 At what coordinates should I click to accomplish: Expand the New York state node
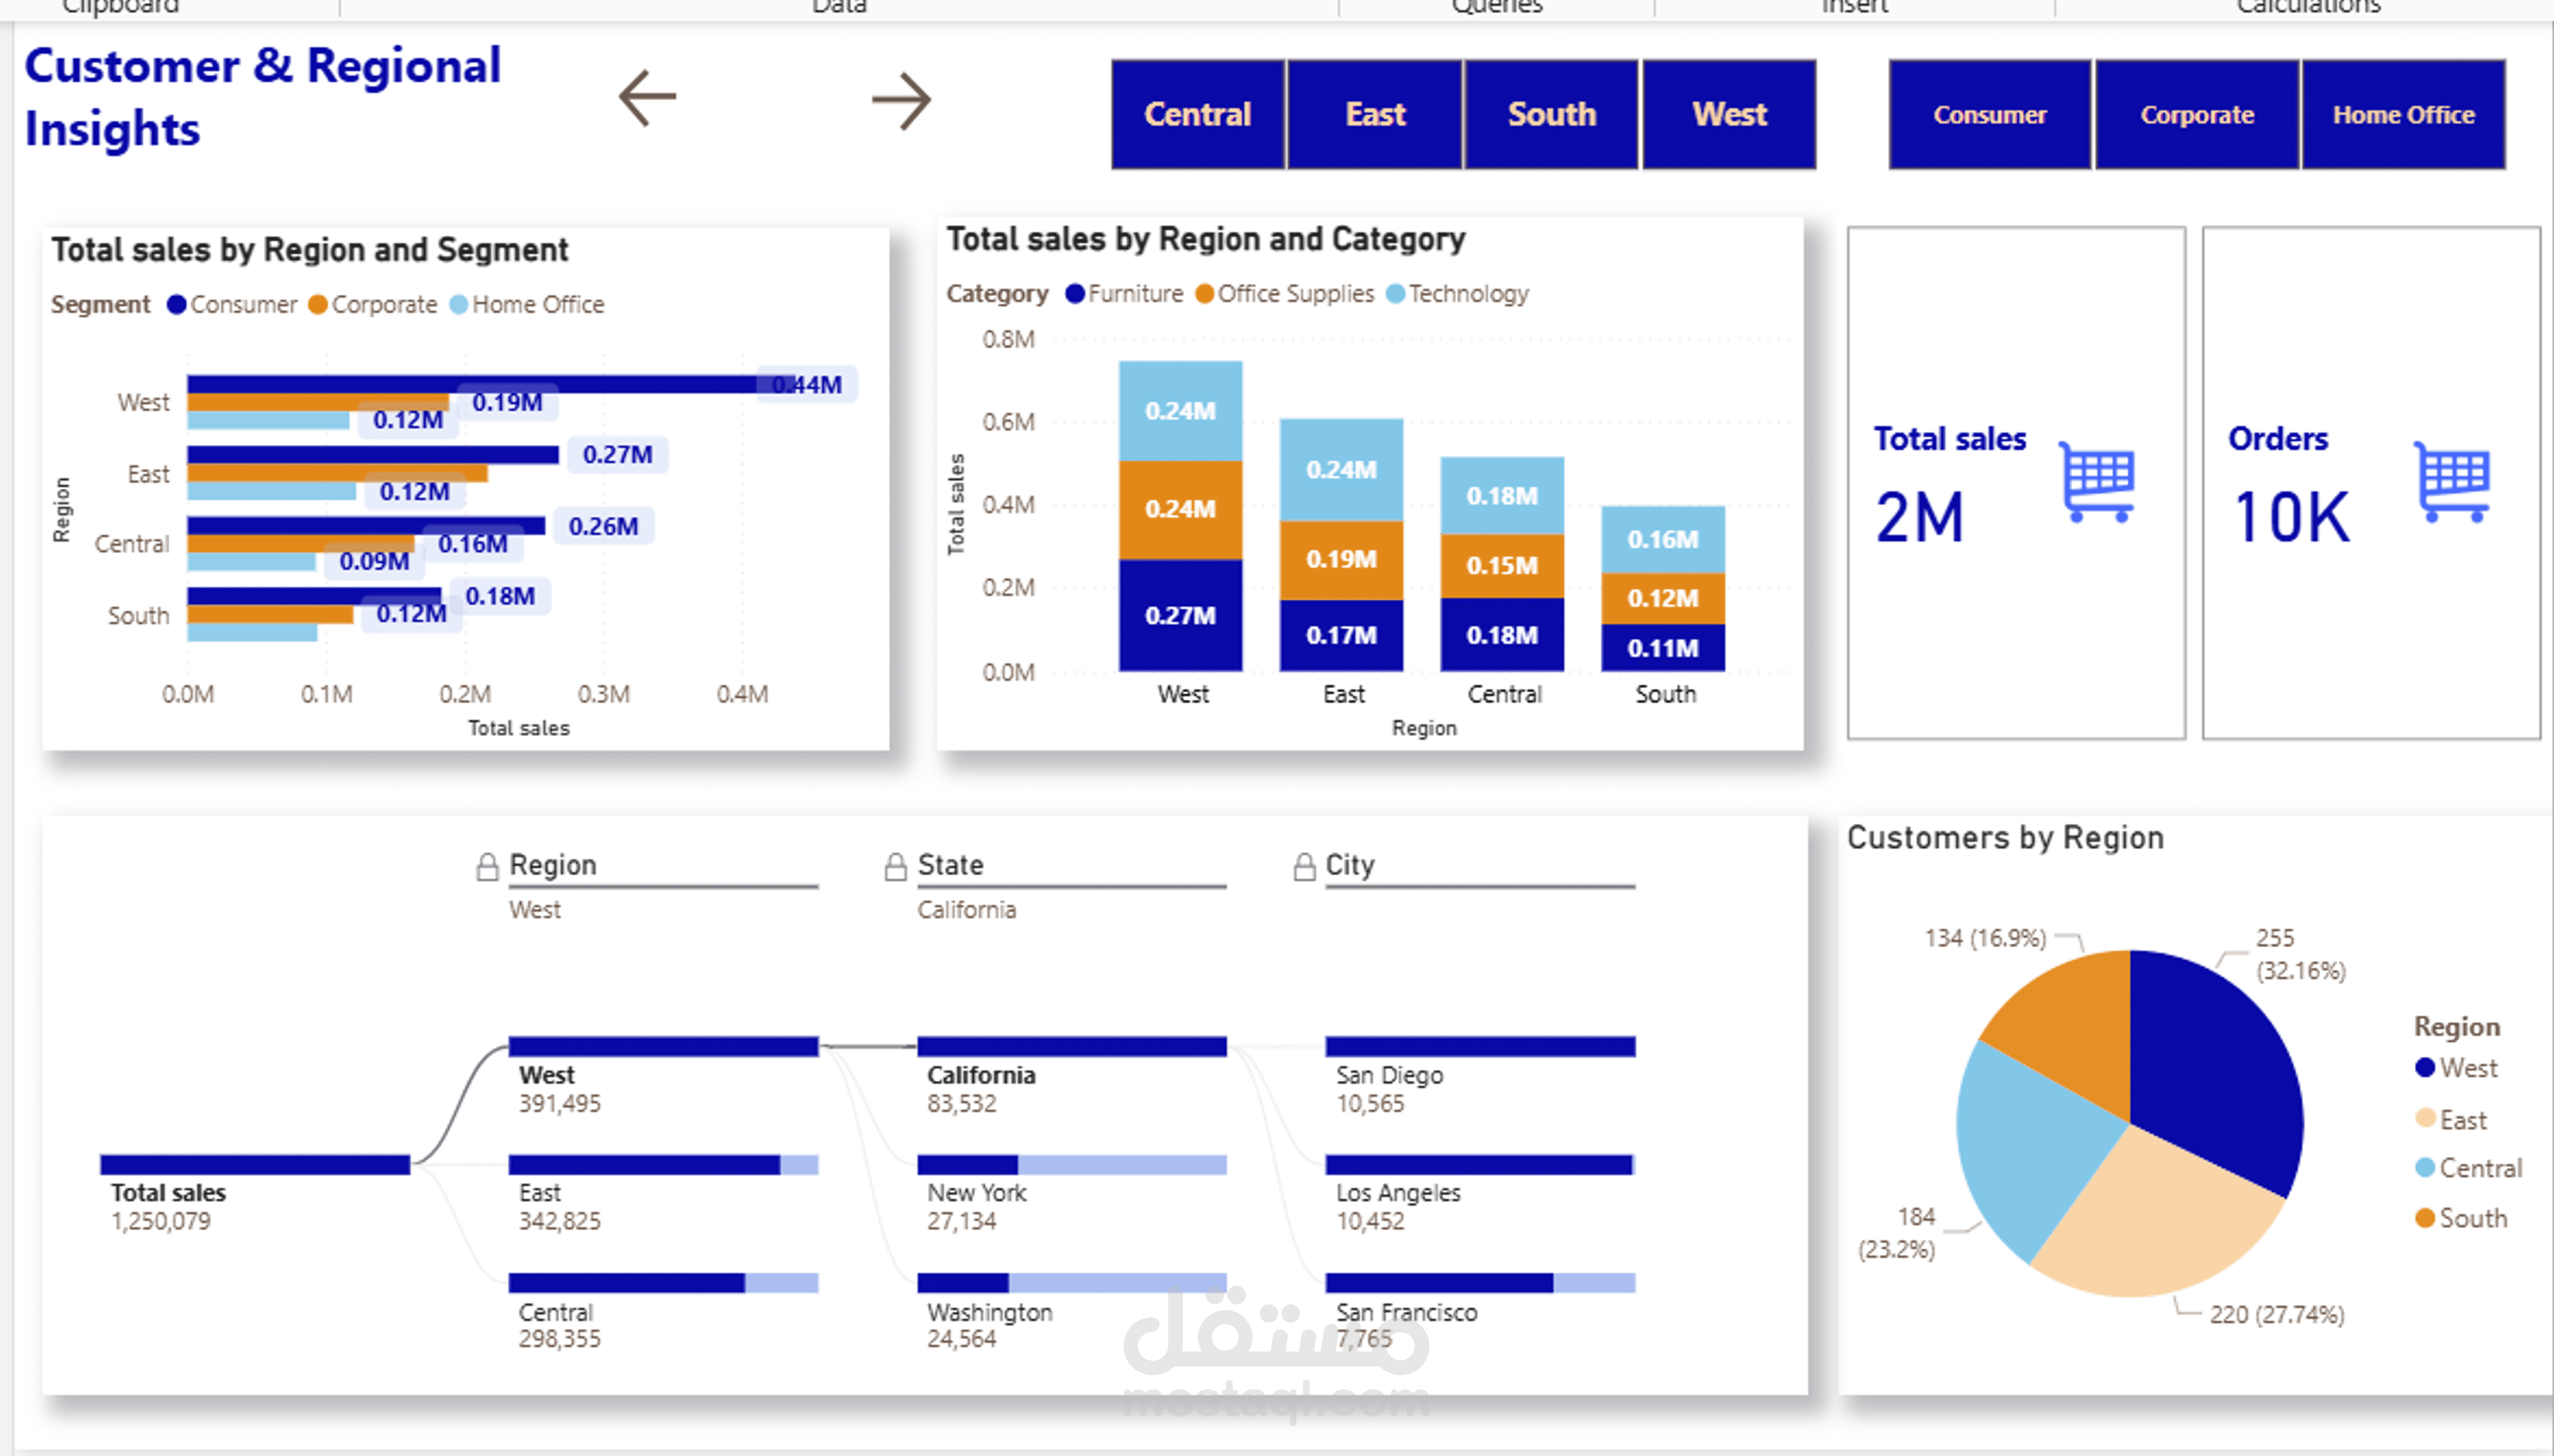(1070, 1165)
